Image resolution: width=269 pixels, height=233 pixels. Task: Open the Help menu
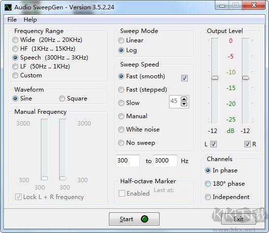pyautogui.click(x=30, y=20)
